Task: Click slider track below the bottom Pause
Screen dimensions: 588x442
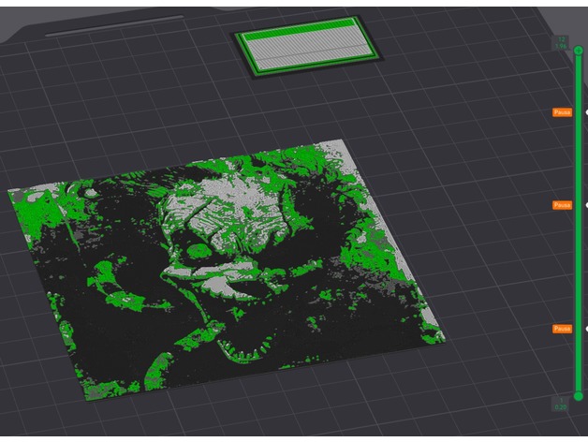Action: click(578, 363)
